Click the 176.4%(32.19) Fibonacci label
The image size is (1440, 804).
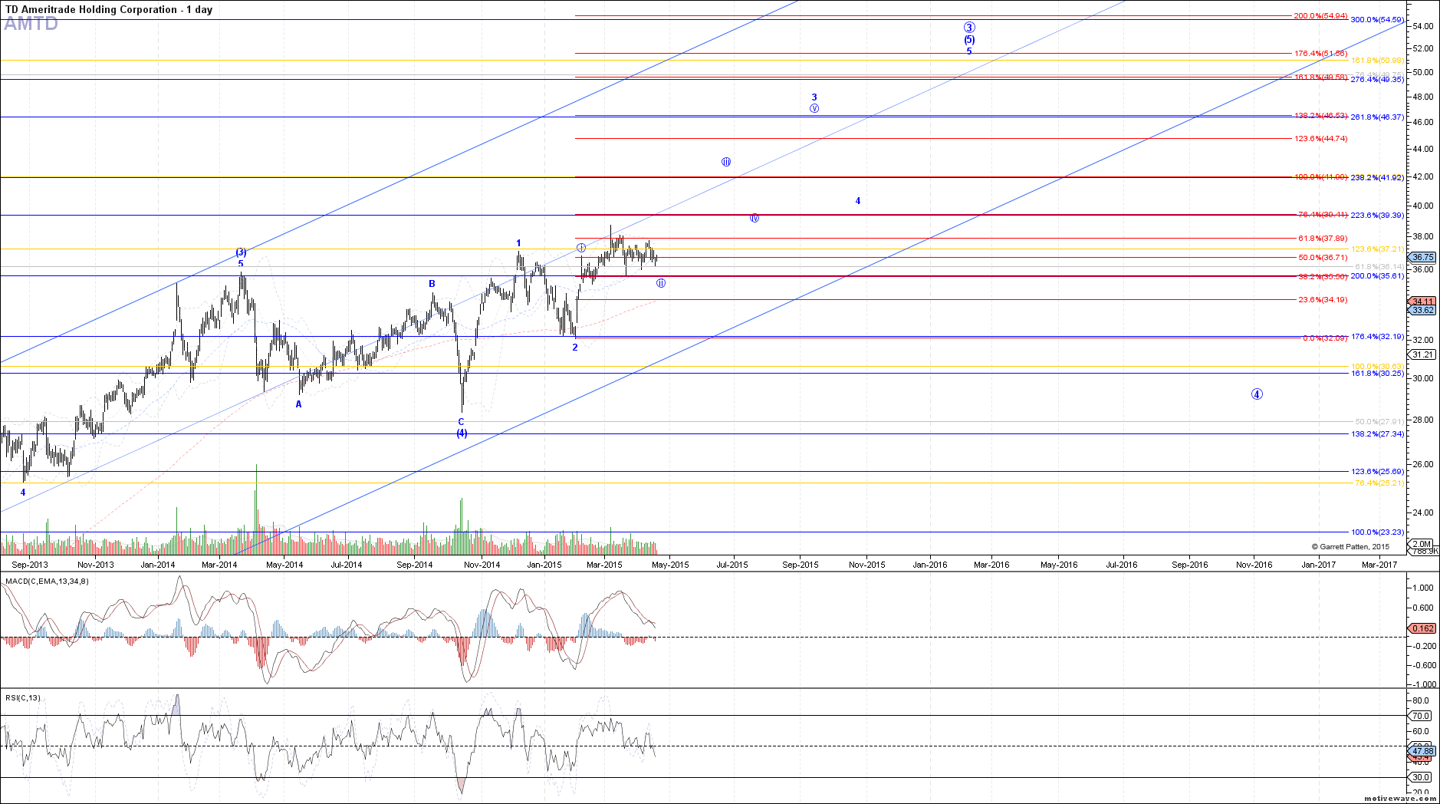click(x=1377, y=337)
